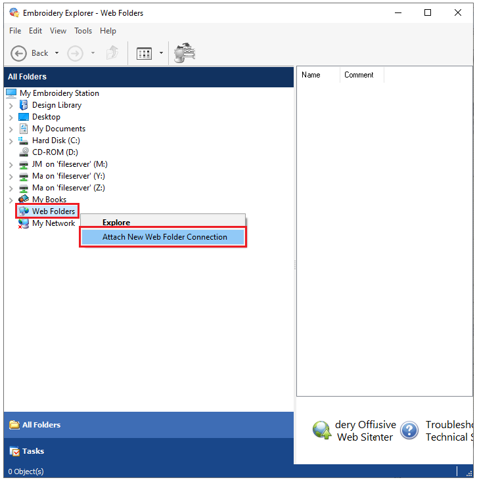Click the globe web site icon
The width and height of the screenshot is (477, 482).
point(322,429)
